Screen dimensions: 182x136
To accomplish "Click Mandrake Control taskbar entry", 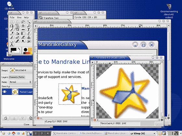I will pos(65,133).
